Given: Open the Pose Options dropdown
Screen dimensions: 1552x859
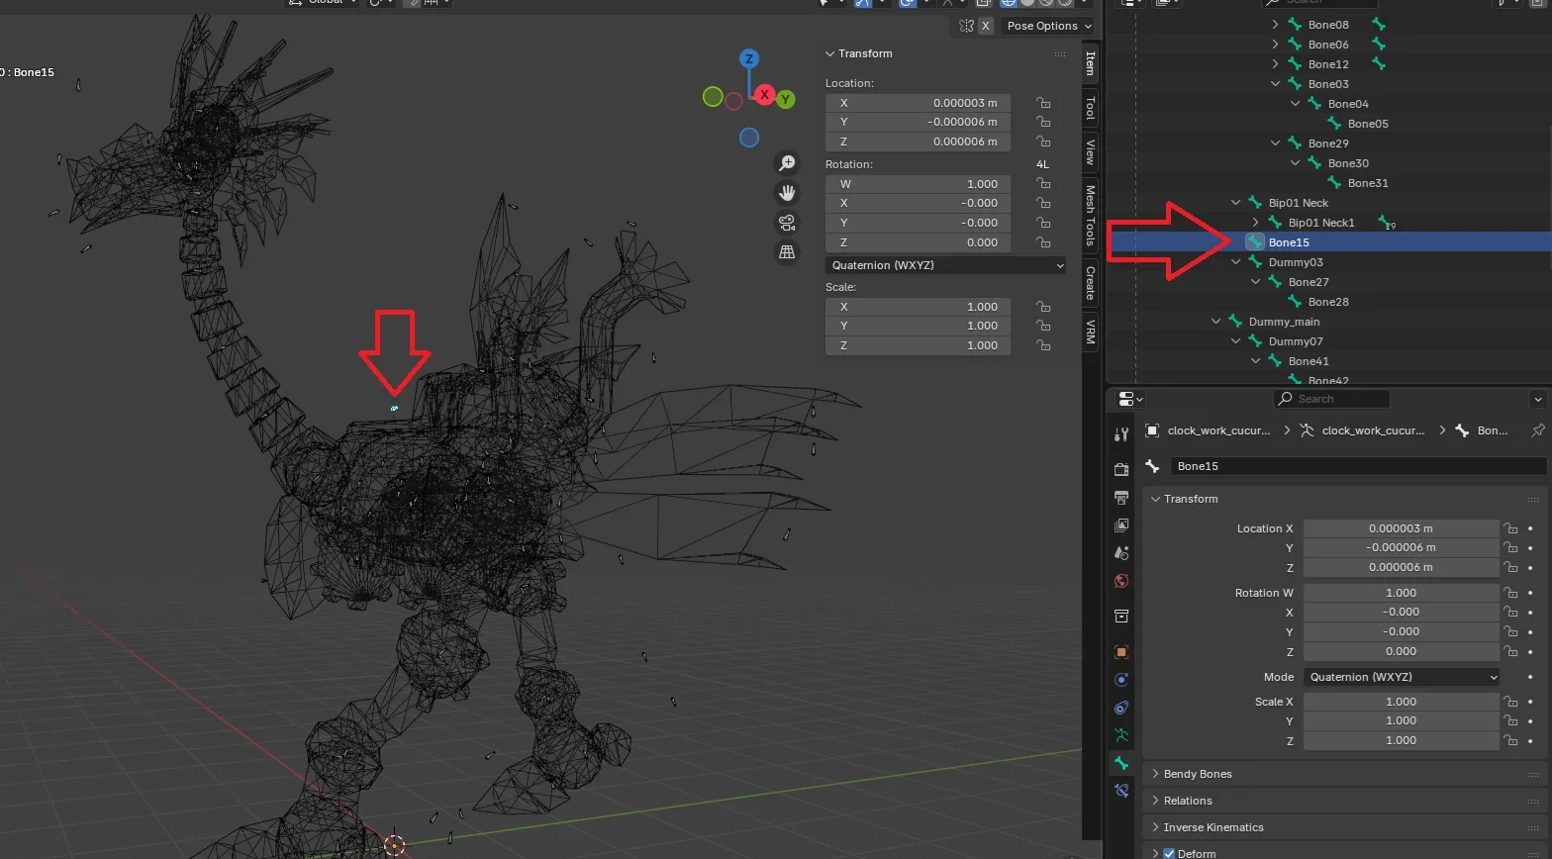Looking at the screenshot, I should (1048, 26).
